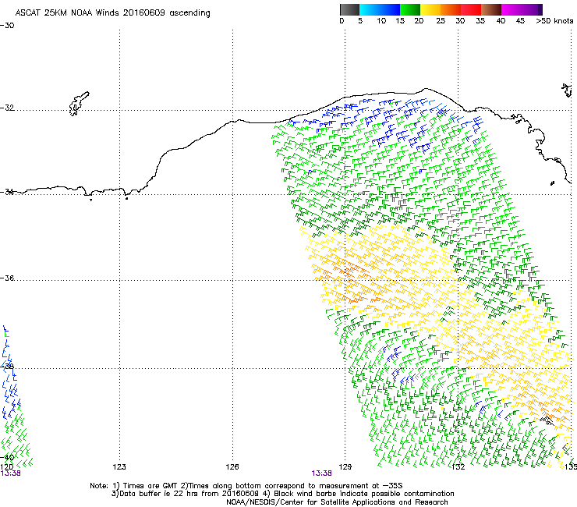Click the latitude axis label "-34"
The image size is (577, 507).
coord(7,192)
